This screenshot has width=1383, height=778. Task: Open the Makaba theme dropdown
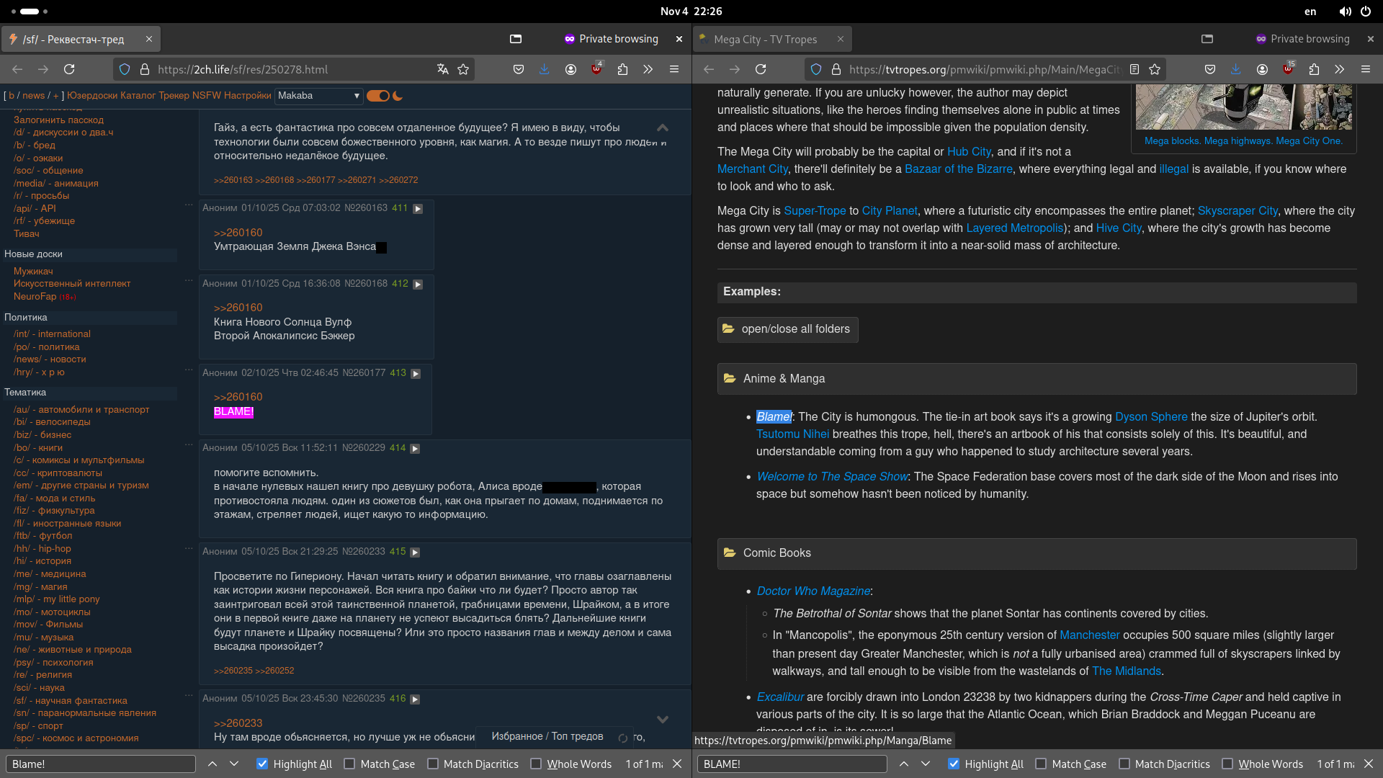[318, 96]
